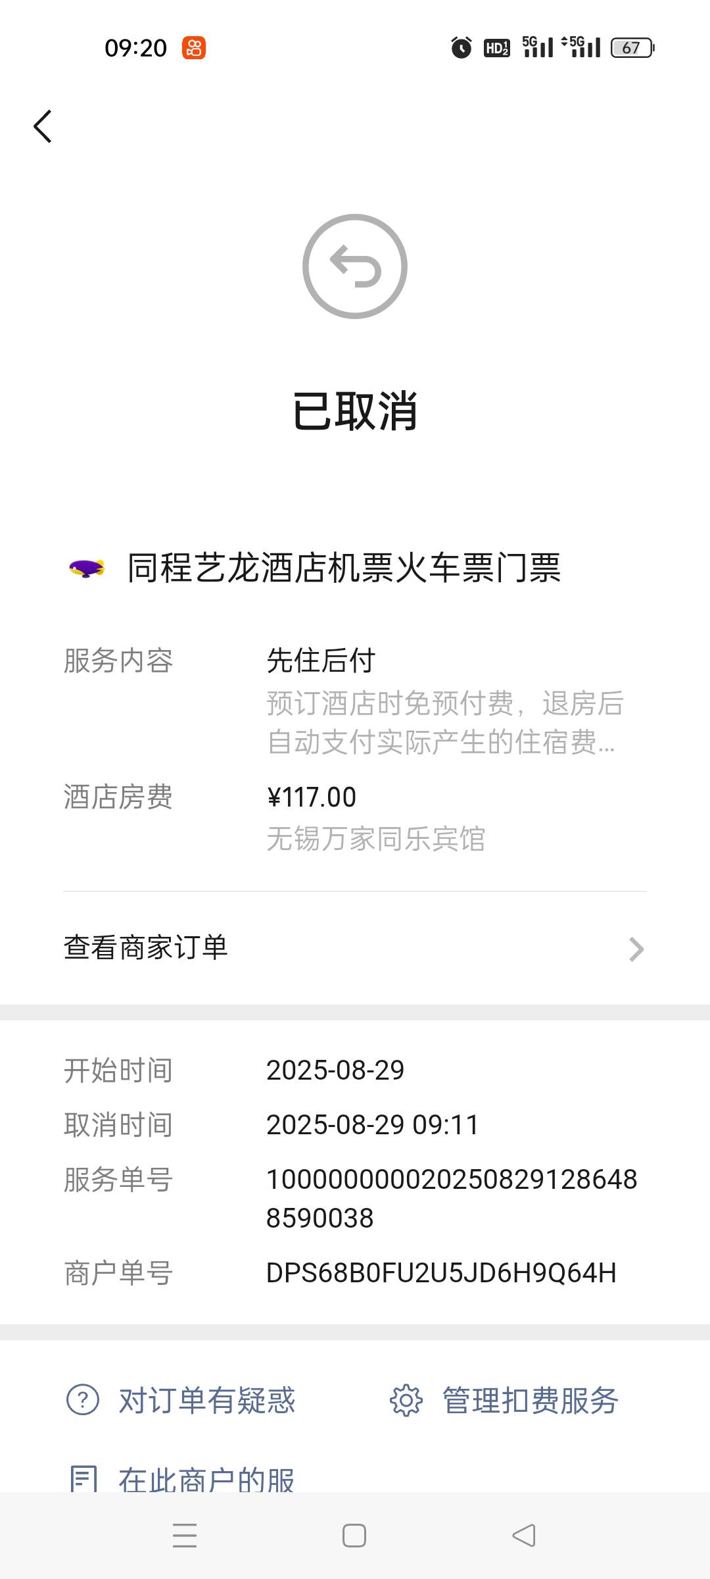Tap the Android home square button
The width and height of the screenshot is (710, 1579).
(354, 1536)
